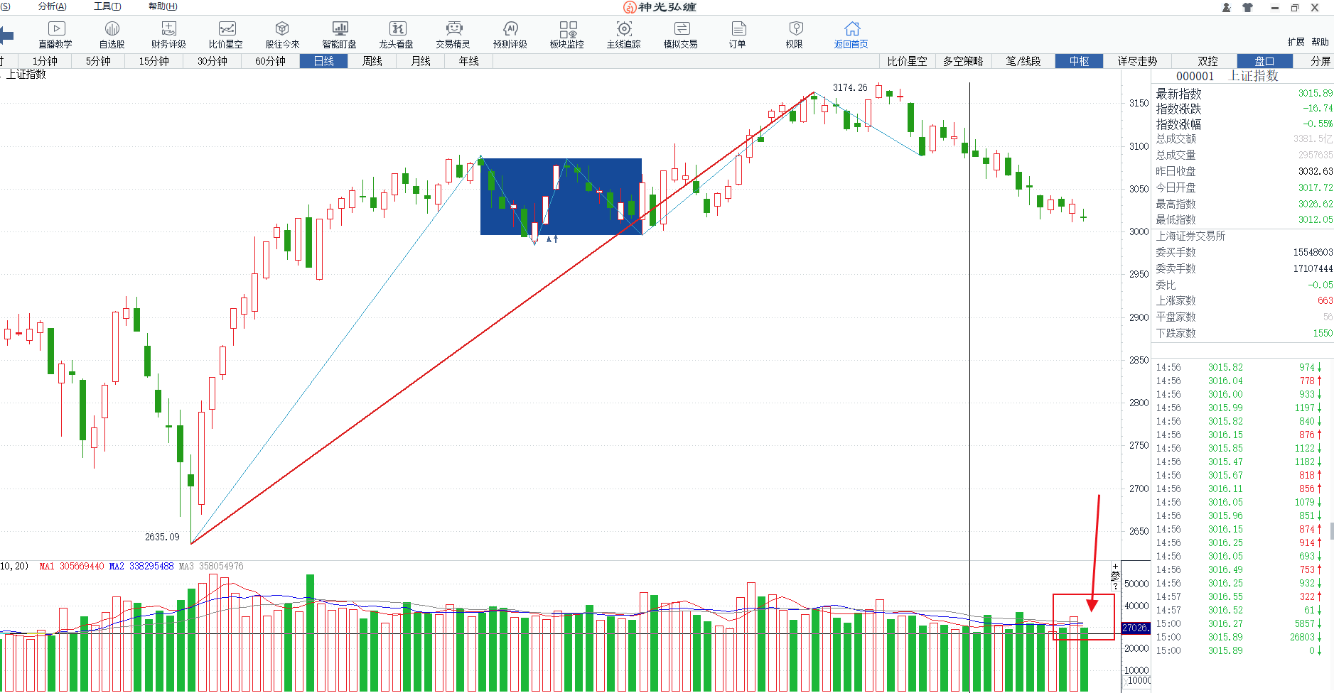Switch to the 15分钟 period tab
Image resolution: width=1334 pixels, height=693 pixels.
click(x=154, y=61)
